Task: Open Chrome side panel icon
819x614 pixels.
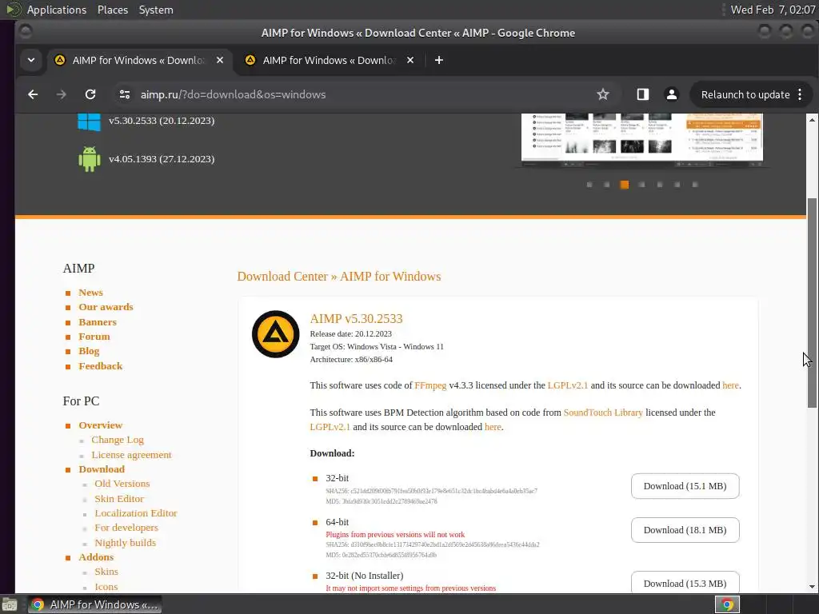Action: [x=642, y=94]
